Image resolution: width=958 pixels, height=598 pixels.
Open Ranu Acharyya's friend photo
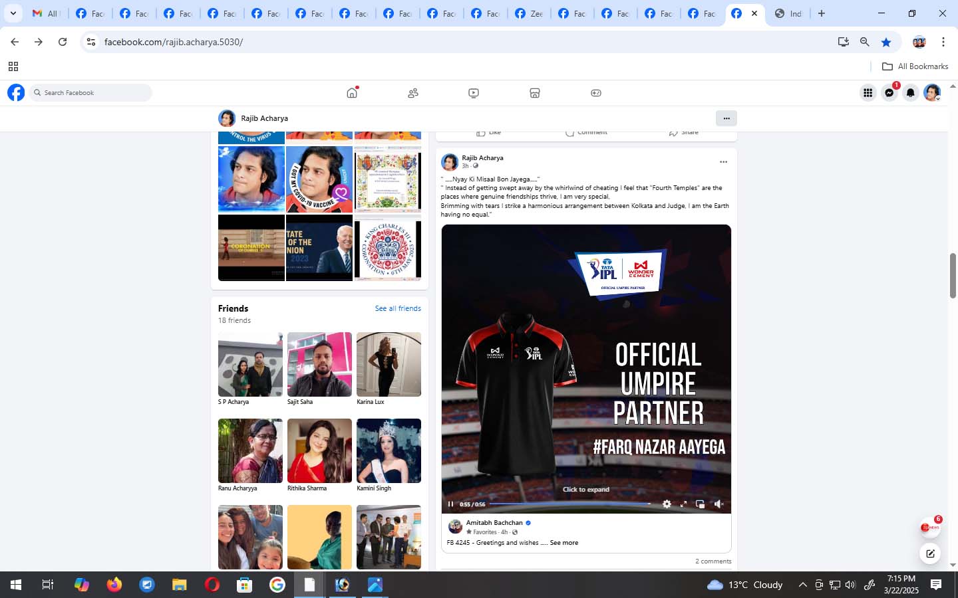(x=250, y=451)
